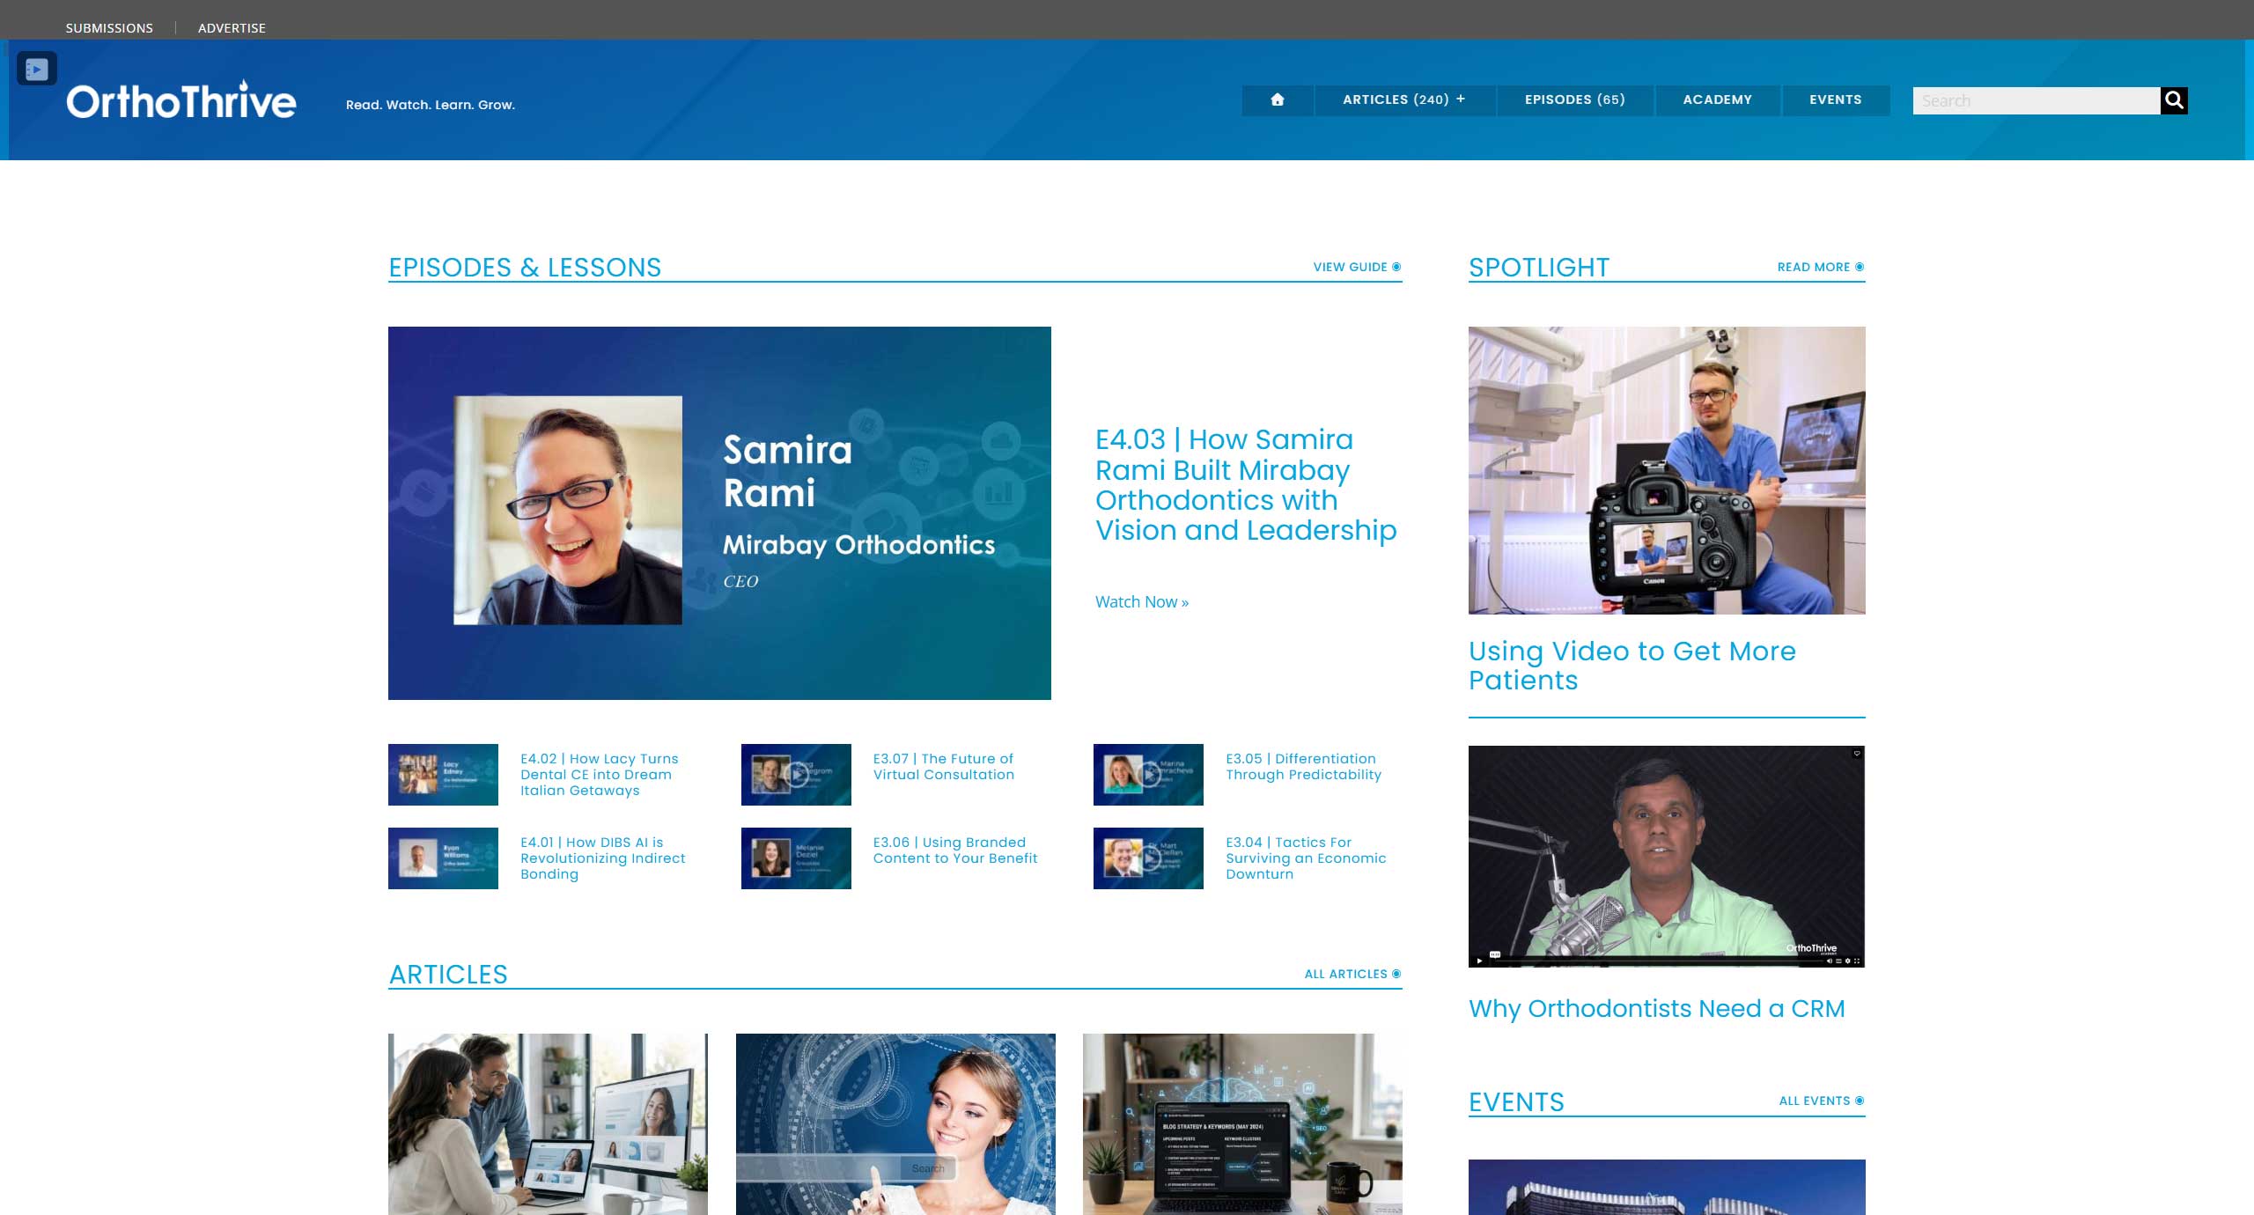This screenshot has height=1215, width=2254.
Task: Open the Events menu item
Action: (x=1836, y=99)
